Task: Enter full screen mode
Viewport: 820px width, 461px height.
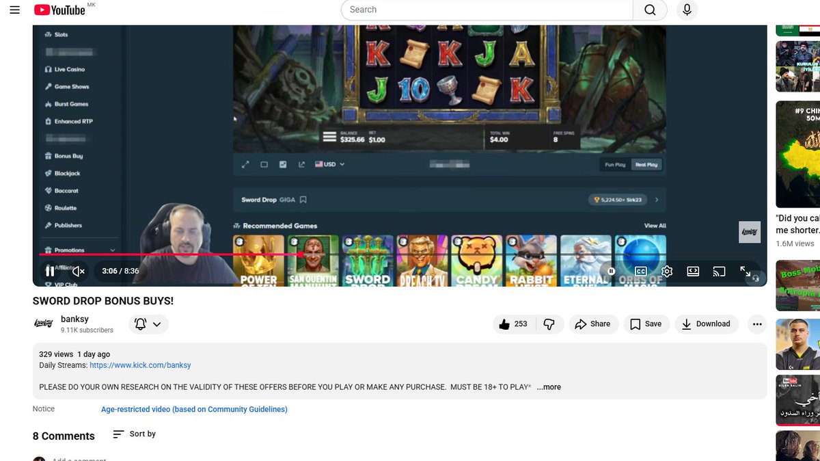Action: [746, 271]
